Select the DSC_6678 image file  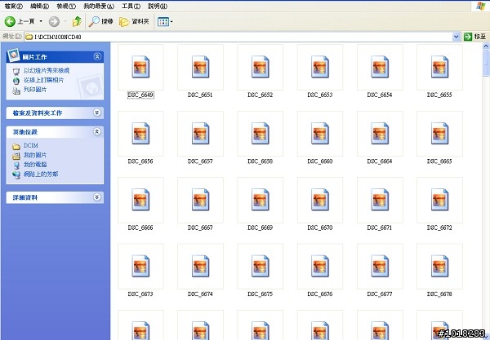[439, 271]
